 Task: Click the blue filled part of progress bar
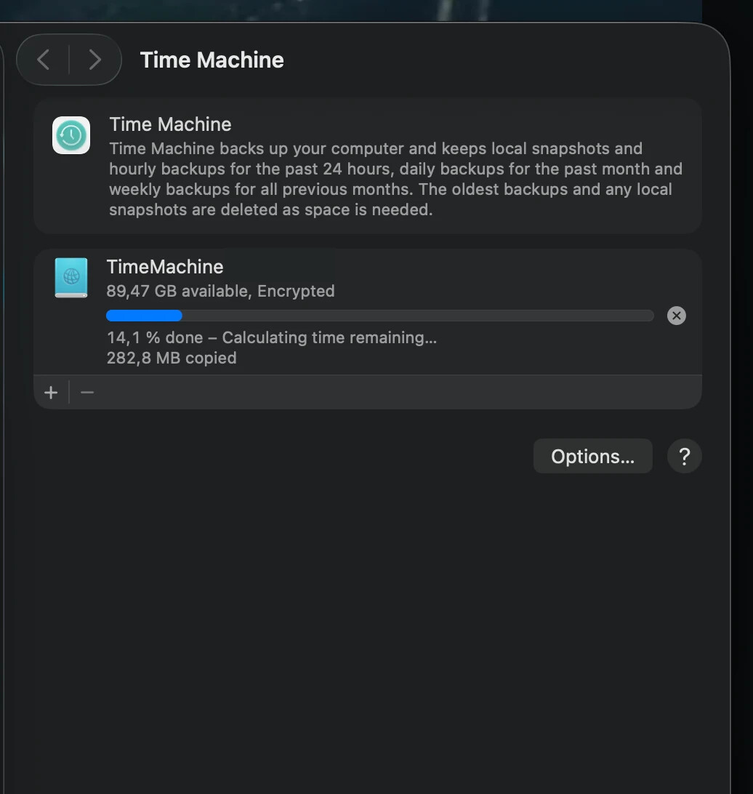[144, 316]
